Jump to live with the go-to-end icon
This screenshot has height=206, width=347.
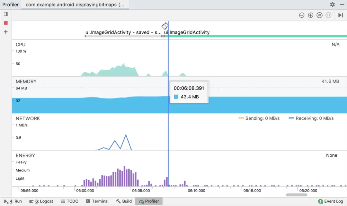coord(341,15)
